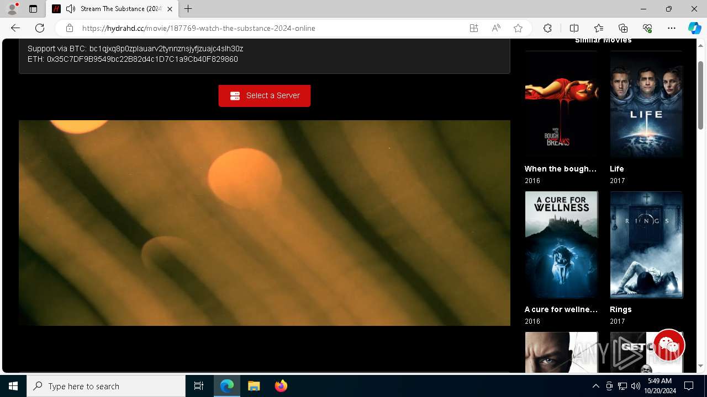The height and width of the screenshot is (397, 707).
Task: Open Collections icon
Action: tap(623, 28)
